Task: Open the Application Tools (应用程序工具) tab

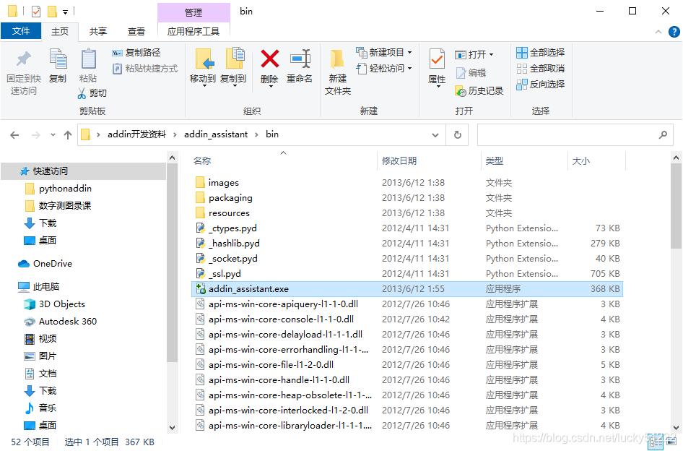Action: [193, 31]
